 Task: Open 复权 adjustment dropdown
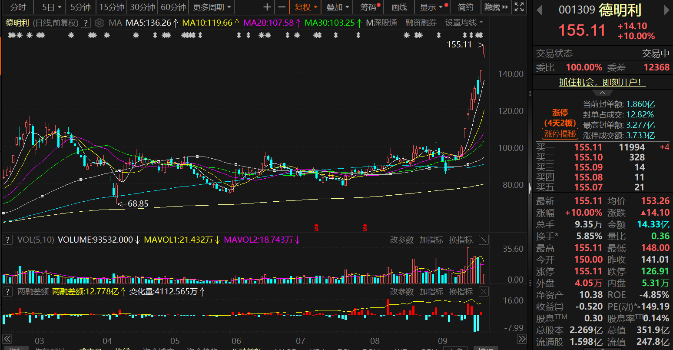coord(305,7)
